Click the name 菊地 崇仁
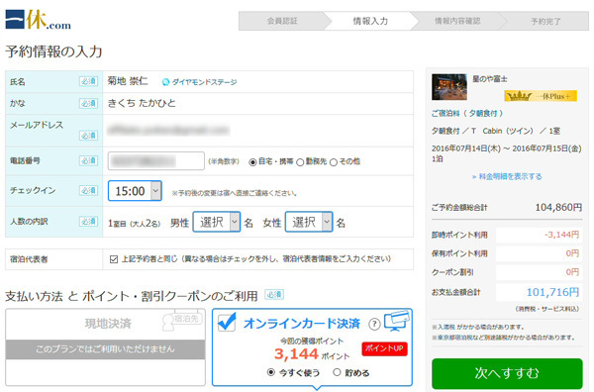The width and height of the screenshot is (594, 392). (128, 81)
